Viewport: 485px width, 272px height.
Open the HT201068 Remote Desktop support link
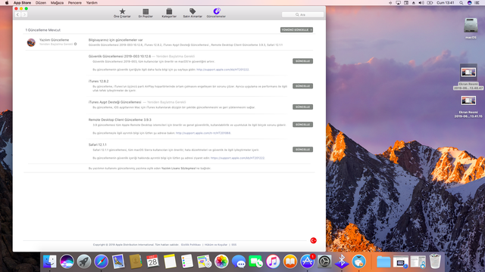click(x=203, y=133)
